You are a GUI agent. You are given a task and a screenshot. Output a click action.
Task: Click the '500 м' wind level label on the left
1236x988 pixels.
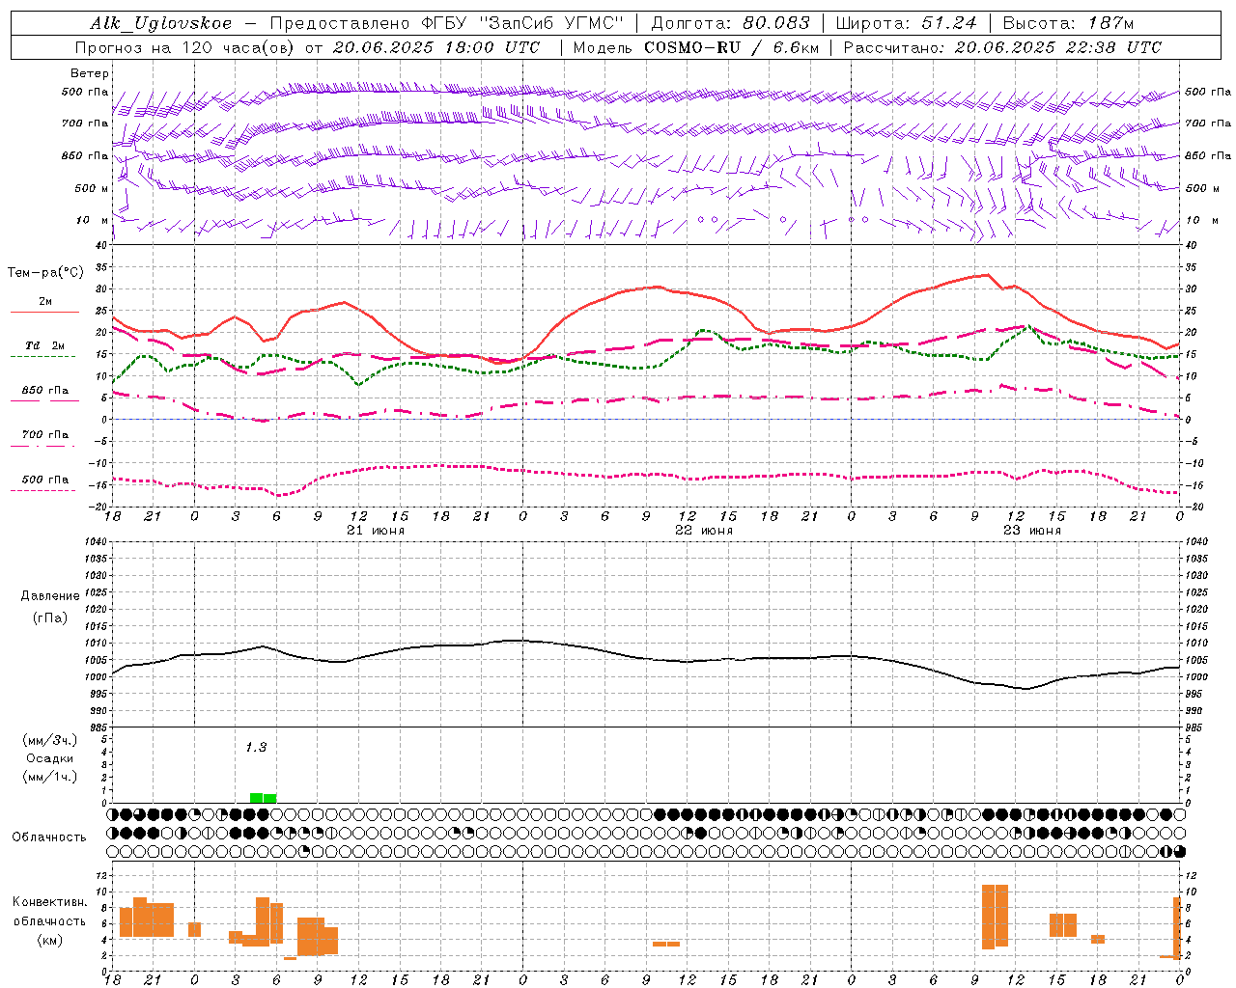coord(92,188)
